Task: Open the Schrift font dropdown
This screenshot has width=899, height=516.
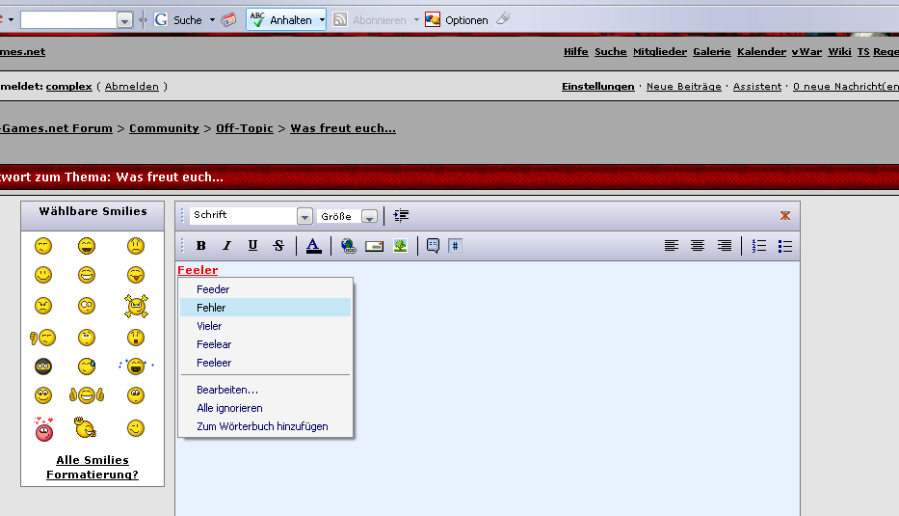Action: (304, 216)
